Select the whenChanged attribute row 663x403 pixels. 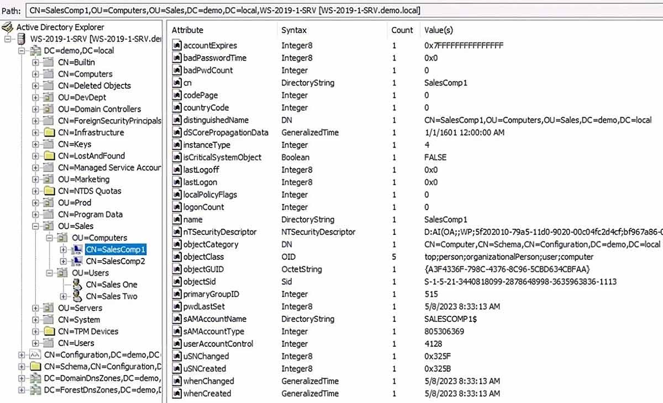[415, 381]
